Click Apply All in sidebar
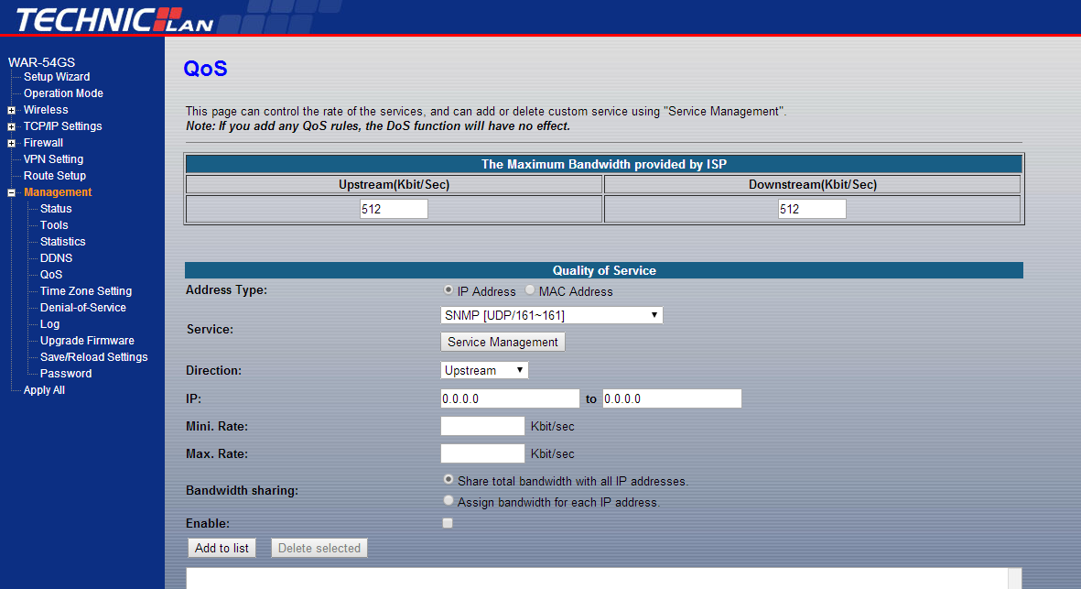Screen dimensions: 1081x589 click(44, 391)
